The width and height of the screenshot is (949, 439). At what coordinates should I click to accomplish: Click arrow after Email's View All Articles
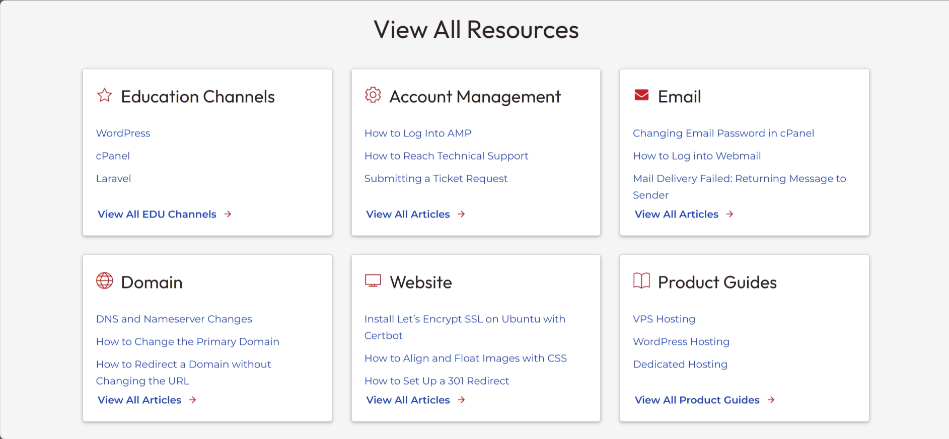click(x=730, y=214)
